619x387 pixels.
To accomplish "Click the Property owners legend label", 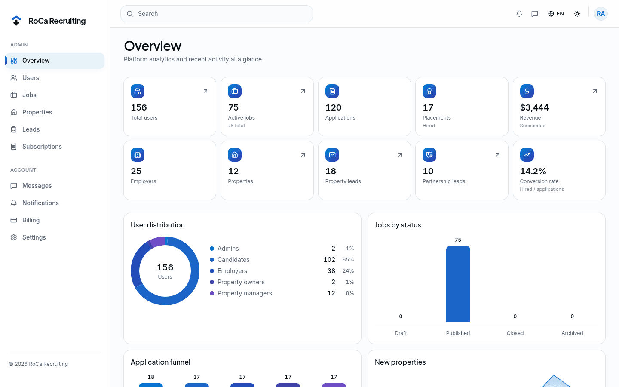I will [x=241, y=282].
